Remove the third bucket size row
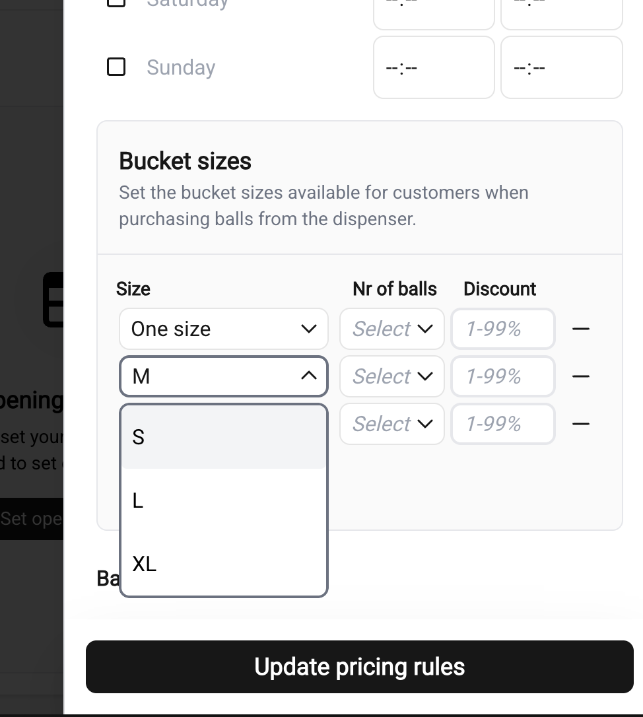The height and width of the screenshot is (717, 643). (x=580, y=424)
